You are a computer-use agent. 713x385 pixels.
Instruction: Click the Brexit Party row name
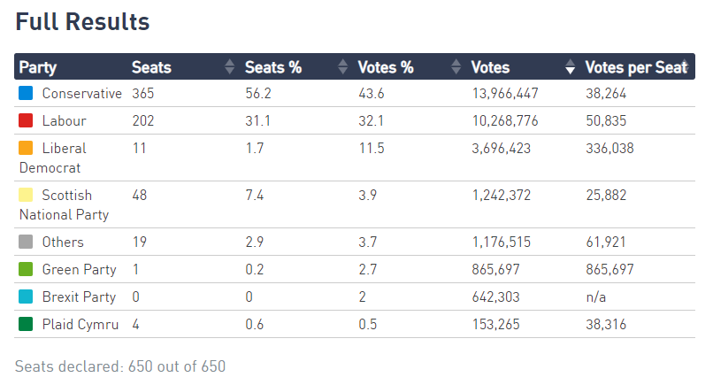click(x=80, y=296)
